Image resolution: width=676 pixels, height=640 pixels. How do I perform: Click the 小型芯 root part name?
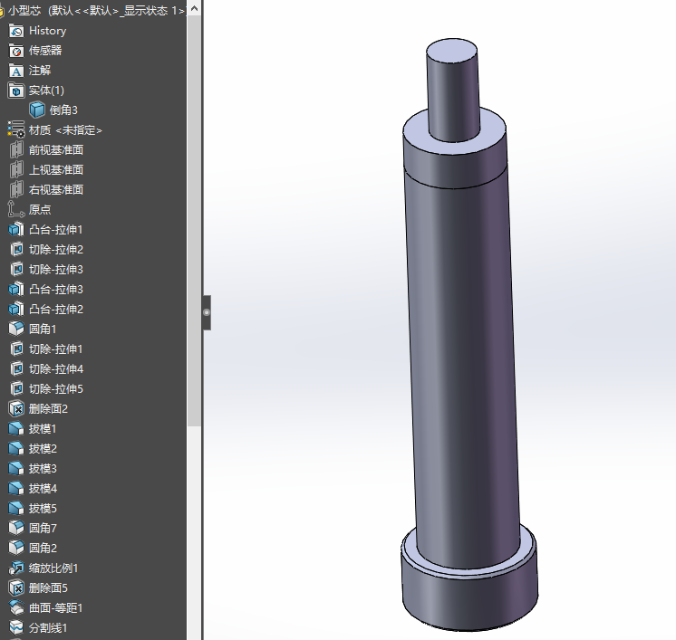coord(24,11)
